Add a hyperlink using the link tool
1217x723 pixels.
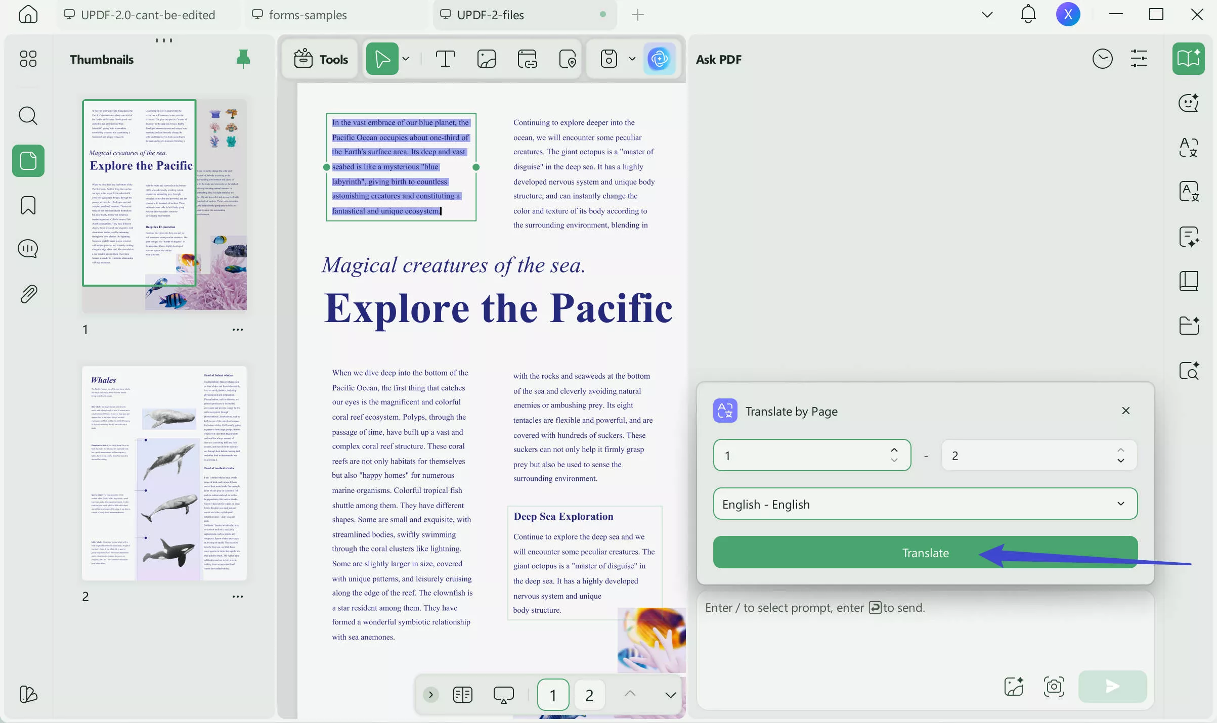pyautogui.click(x=527, y=59)
